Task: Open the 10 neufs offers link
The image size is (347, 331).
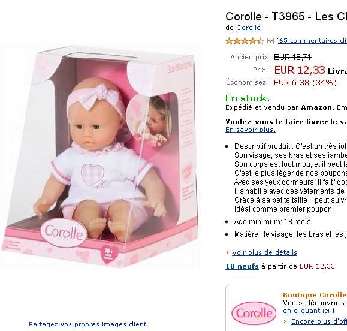Action: [242, 266]
